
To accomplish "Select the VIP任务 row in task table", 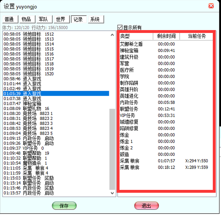I will 166,115.
